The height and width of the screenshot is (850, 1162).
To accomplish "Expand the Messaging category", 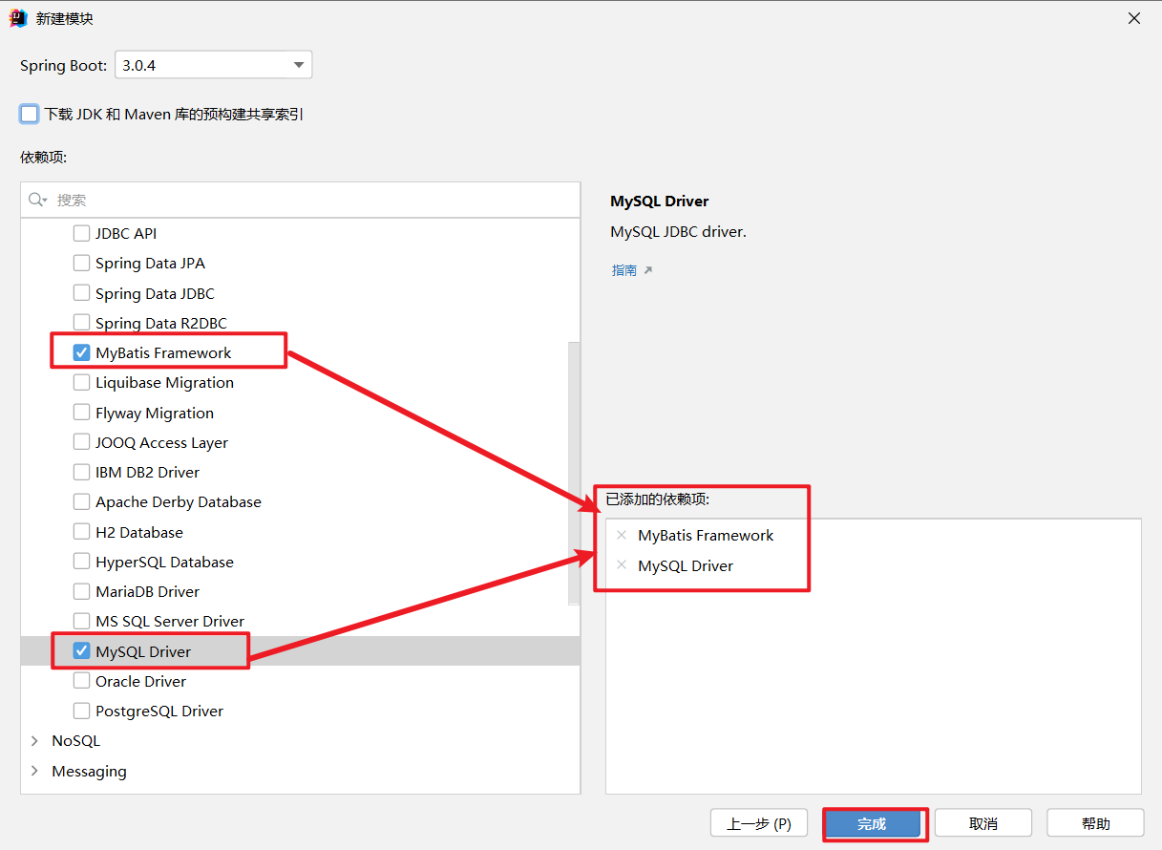I will (35, 772).
